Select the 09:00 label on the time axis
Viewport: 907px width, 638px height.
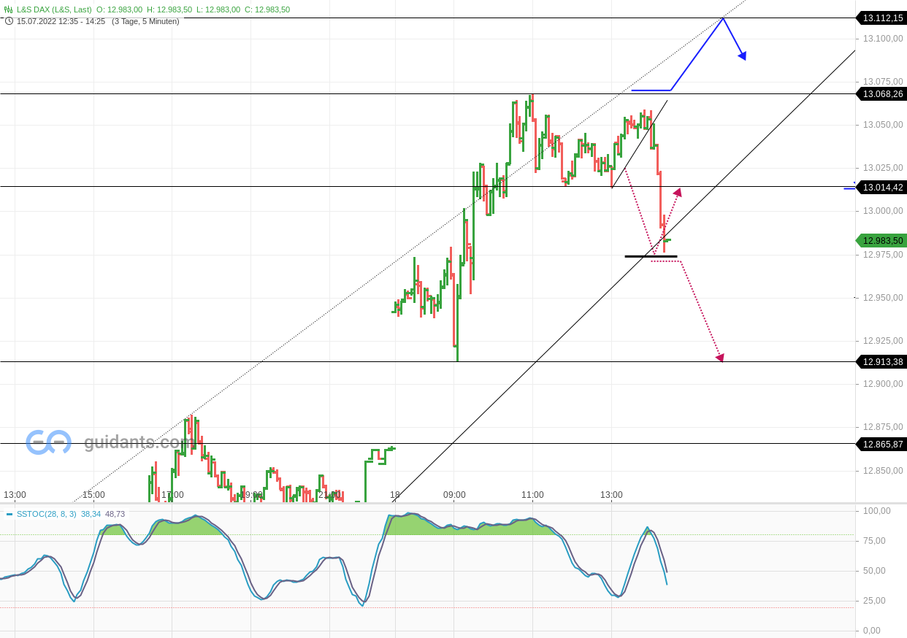(x=455, y=495)
